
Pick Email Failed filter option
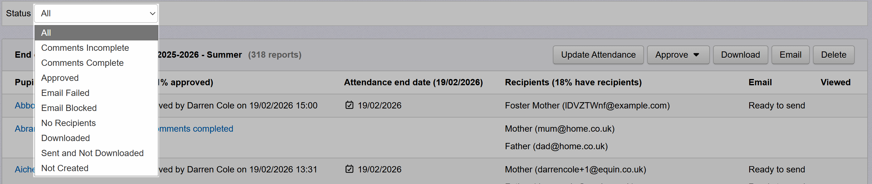(x=65, y=93)
